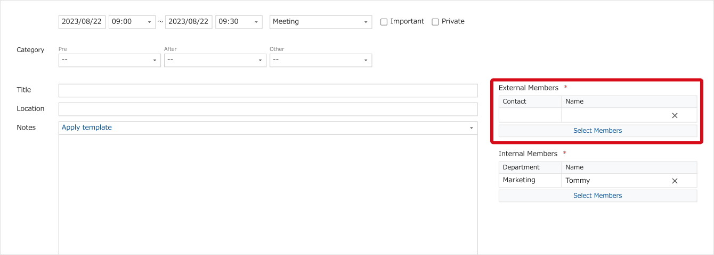Focus the Title text field
This screenshot has height=255, width=714.
pyautogui.click(x=268, y=90)
